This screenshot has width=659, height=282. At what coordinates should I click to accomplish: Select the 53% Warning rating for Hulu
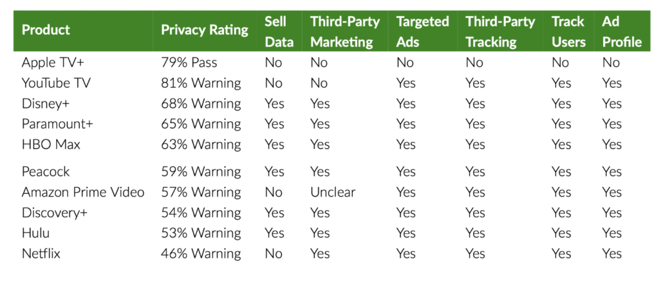click(201, 233)
